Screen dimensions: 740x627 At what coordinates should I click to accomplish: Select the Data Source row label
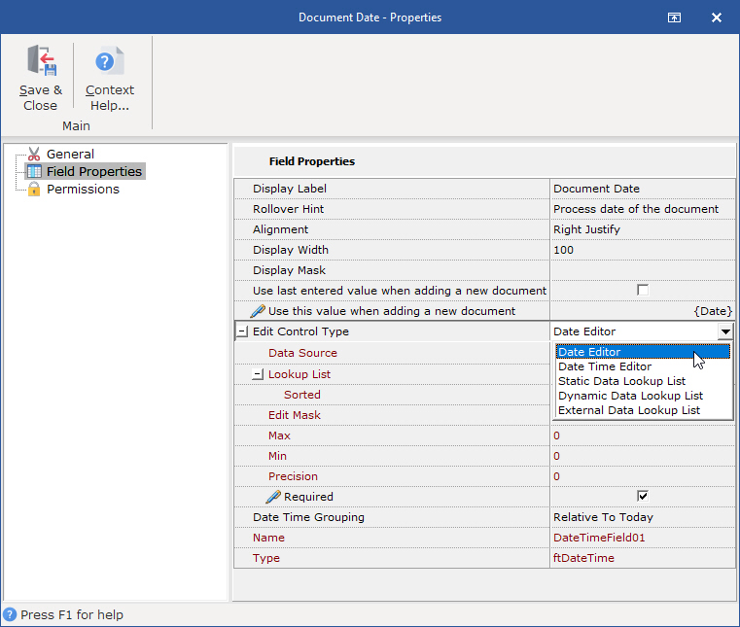click(302, 353)
